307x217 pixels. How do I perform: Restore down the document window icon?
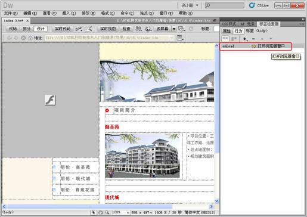(x=215, y=20)
